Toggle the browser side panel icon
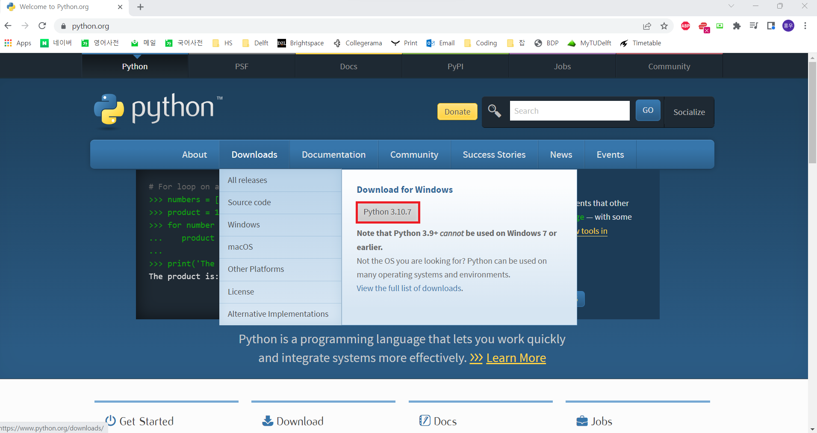Screen dimensions: 817x433 point(771,26)
